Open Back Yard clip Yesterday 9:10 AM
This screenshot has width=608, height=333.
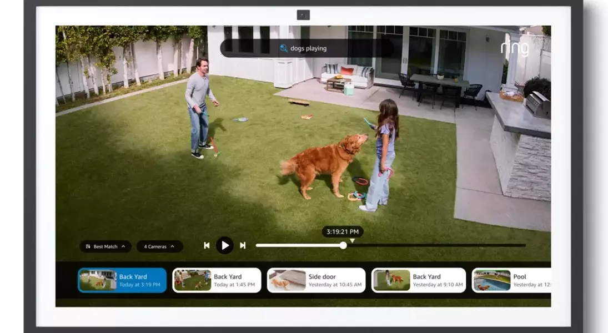coord(419,280)
